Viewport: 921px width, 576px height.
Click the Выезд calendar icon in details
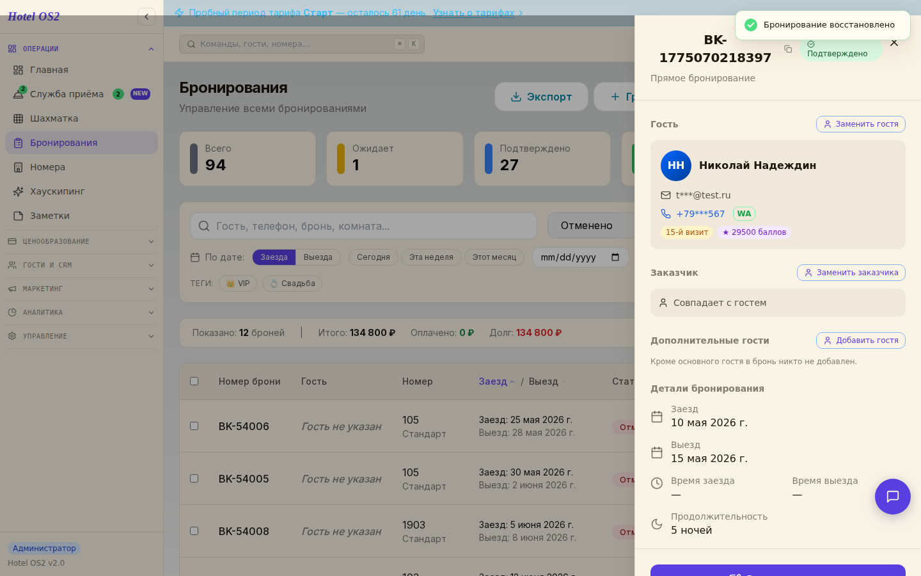point(657,452)
